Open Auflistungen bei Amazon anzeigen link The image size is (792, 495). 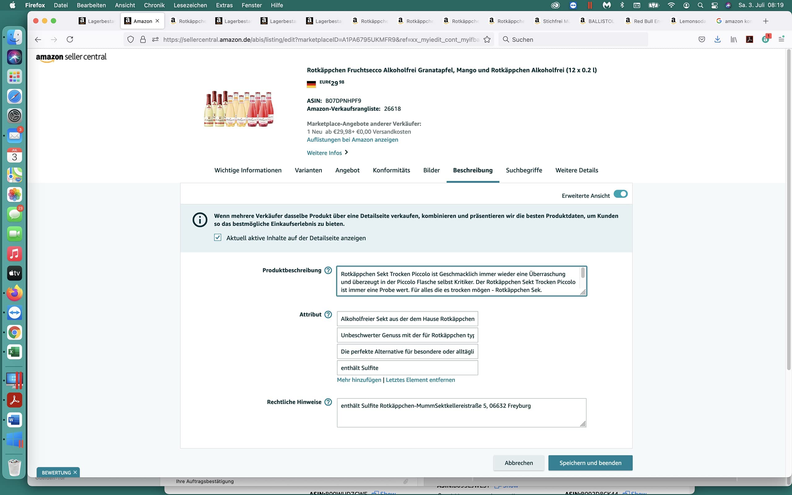click(x=352, y=140)
